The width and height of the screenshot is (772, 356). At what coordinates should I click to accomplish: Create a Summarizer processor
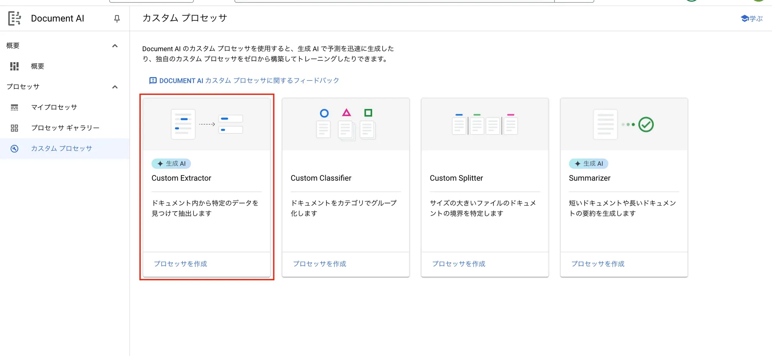pyautogui.click(x=597, y=264)
